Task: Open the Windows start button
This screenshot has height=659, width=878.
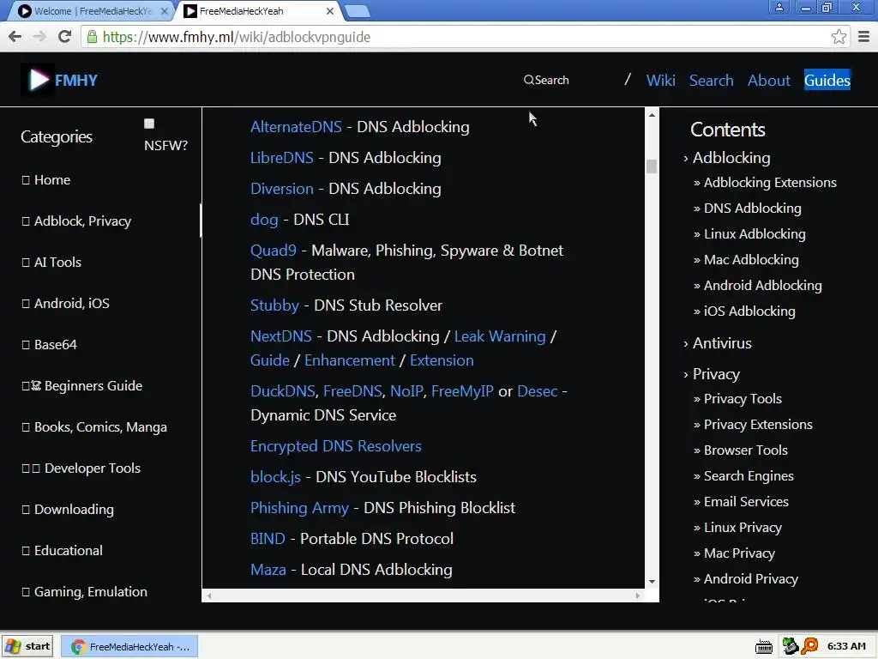Action: click(x=28, y=646)
